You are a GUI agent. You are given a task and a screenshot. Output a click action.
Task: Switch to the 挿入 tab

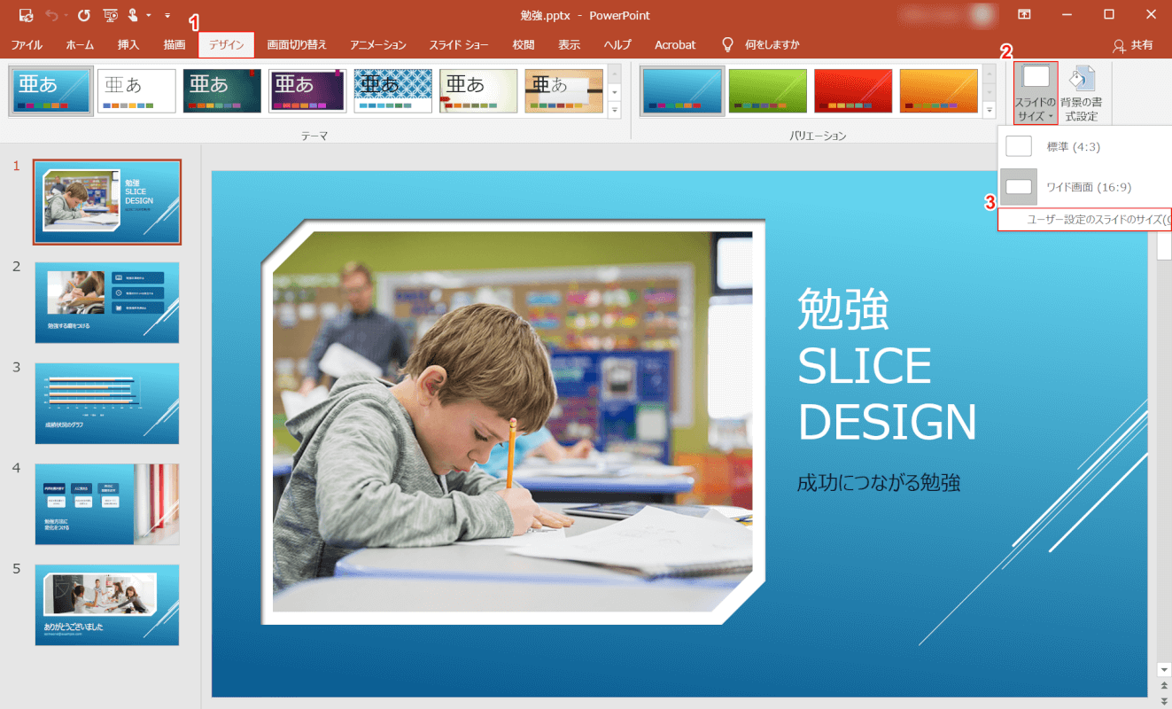point(128,44)
